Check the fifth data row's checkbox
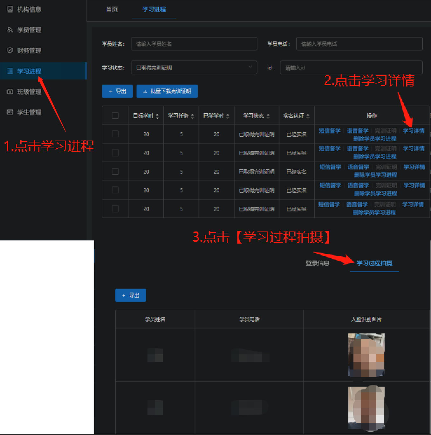The width and height of the screenshot is (431, 435). pyautogui.click(x=115, y=209)
